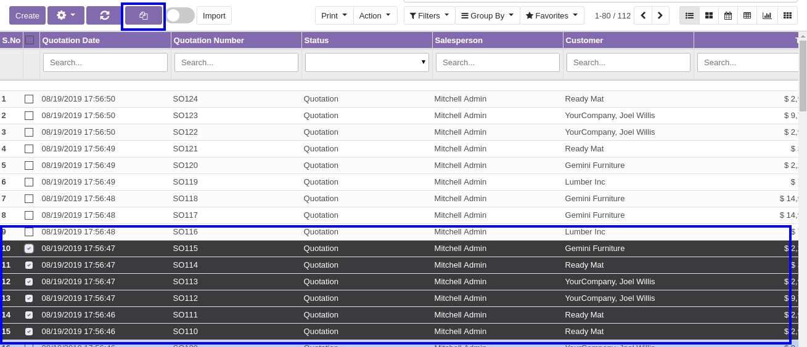Click the duplicate records icon button

point(144,15)
